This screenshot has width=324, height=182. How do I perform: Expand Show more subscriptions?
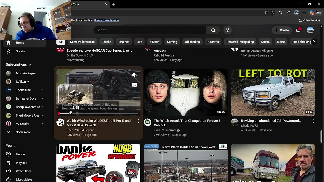tap(23, 132)
